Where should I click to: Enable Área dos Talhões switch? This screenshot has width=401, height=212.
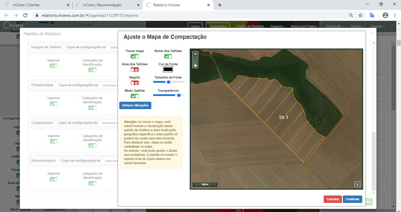(x=135, y=69)
